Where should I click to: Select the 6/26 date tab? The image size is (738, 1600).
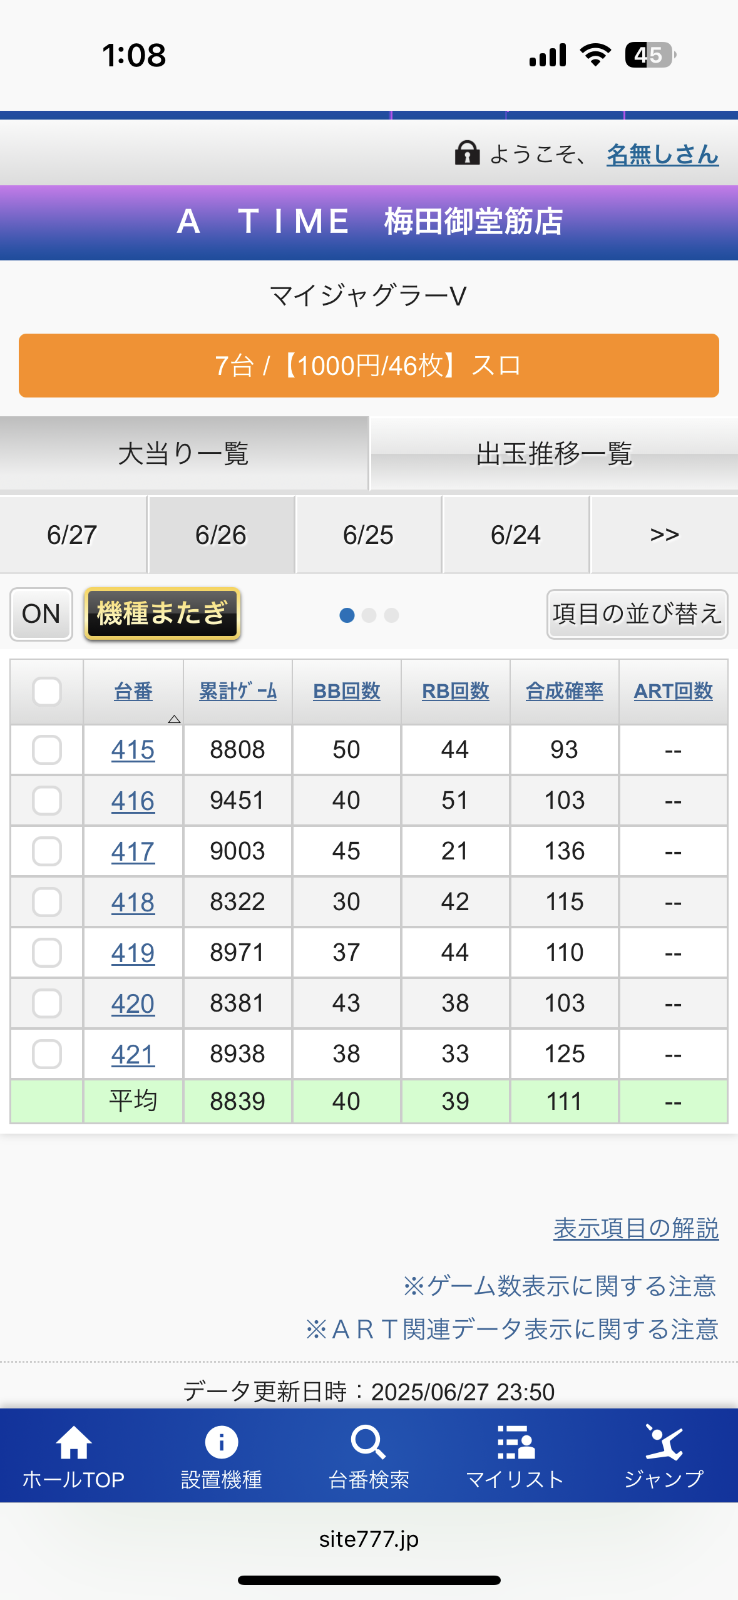(x=221, y=535)
